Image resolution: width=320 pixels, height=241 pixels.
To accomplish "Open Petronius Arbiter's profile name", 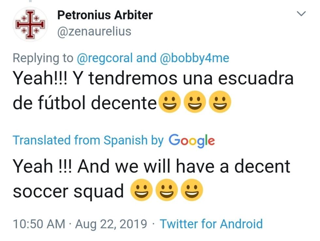I will point(105,15).
